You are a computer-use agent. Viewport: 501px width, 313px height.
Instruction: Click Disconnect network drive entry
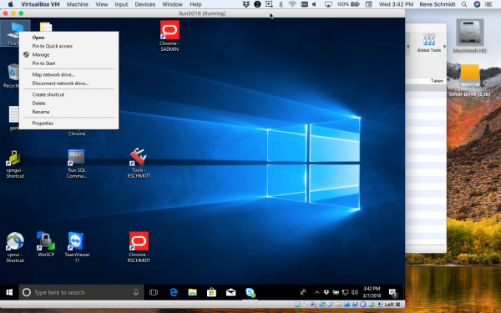(x=60, y=83)
